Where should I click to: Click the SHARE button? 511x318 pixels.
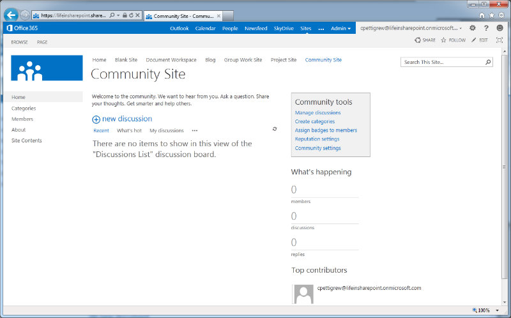coord(425,40)
